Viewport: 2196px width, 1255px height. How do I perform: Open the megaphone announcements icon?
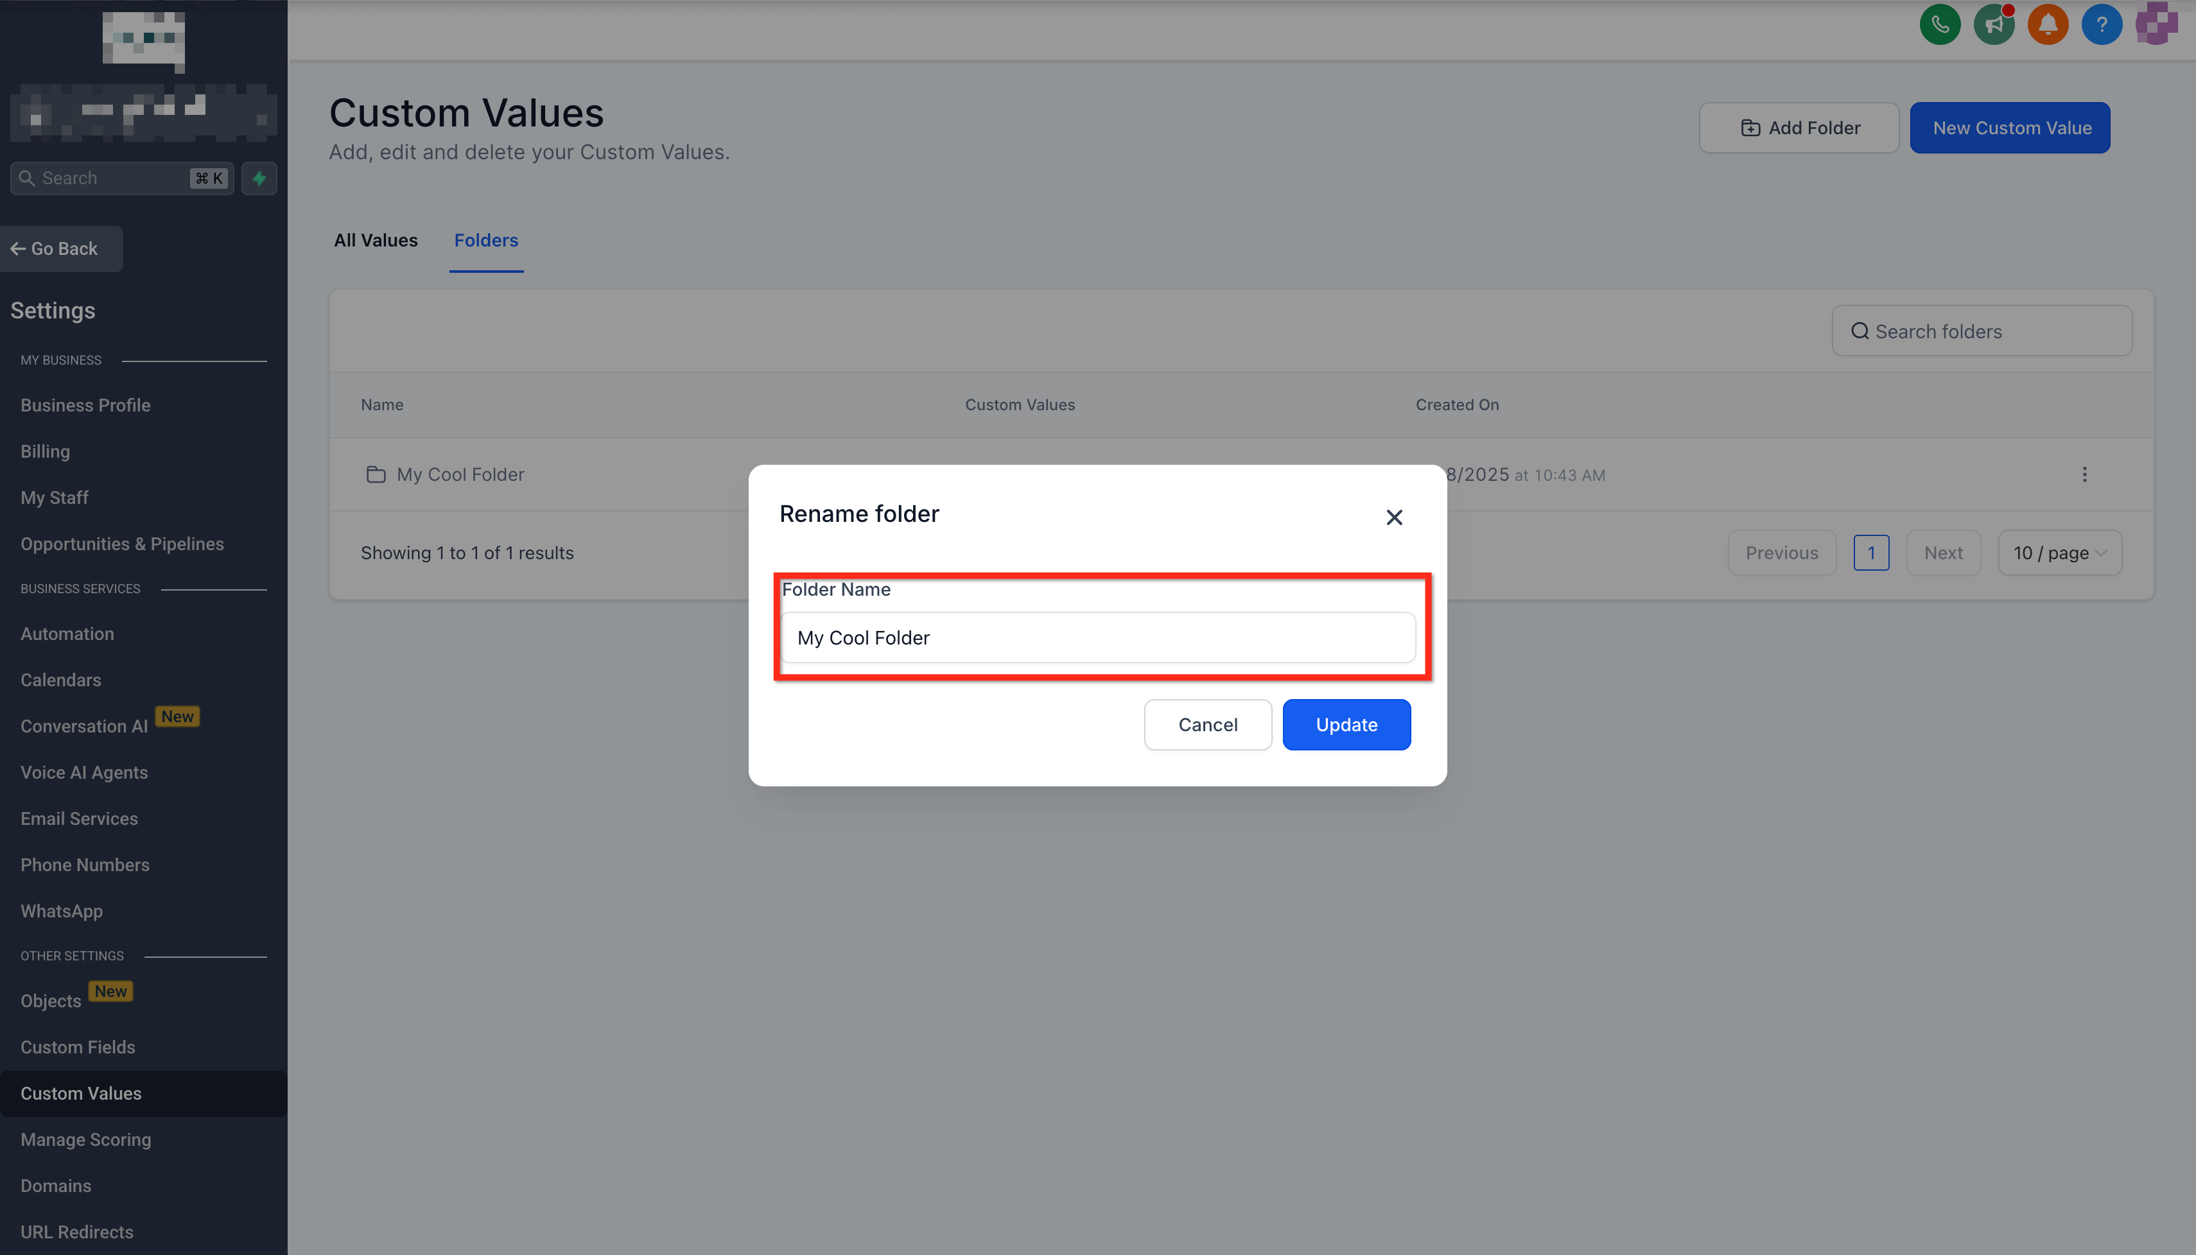(1993, 24)
